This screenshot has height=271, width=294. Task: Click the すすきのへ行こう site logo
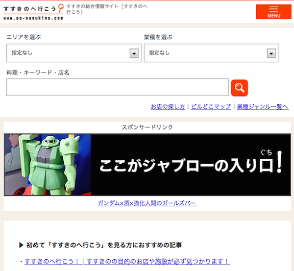coord(29,8)
